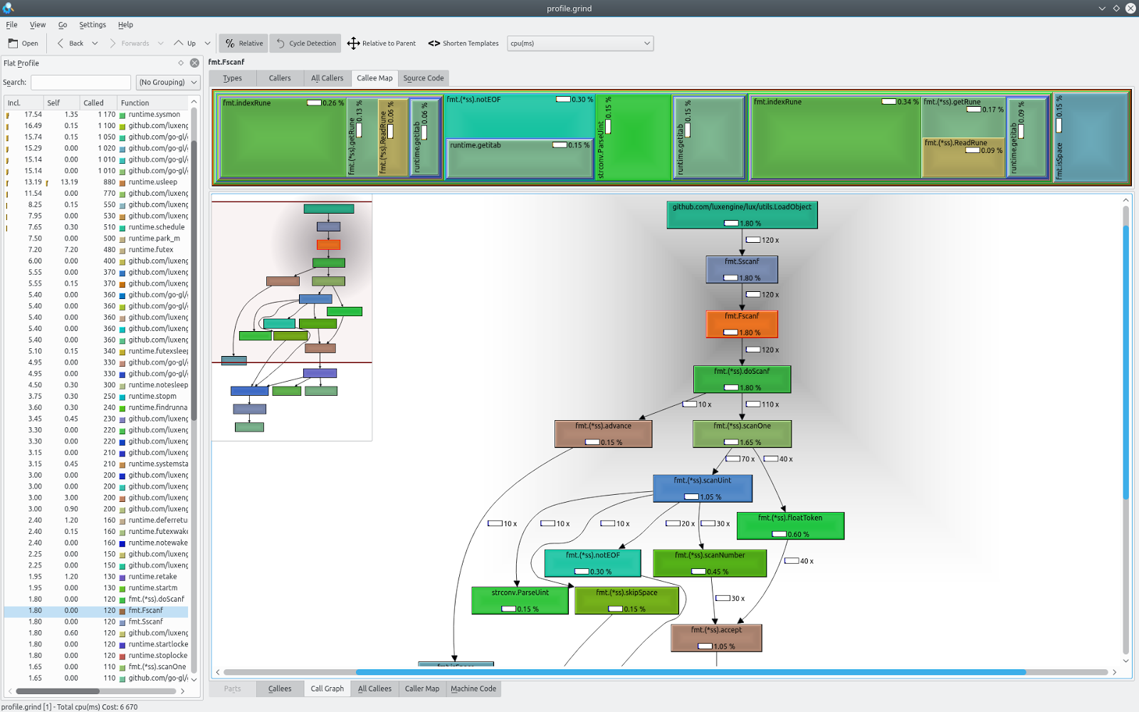Undock the Flat Profile panel
1139x712 pixels.
(x=182, y=63)
